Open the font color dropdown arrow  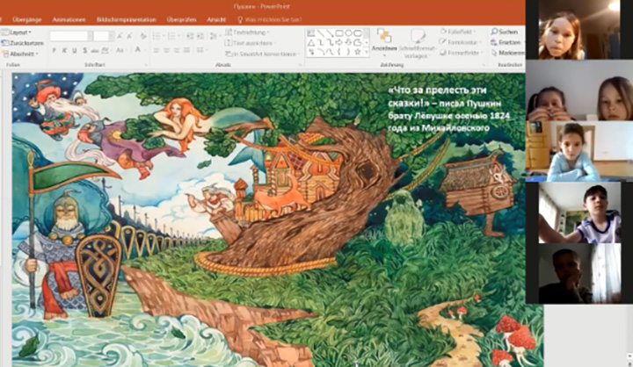144,50
